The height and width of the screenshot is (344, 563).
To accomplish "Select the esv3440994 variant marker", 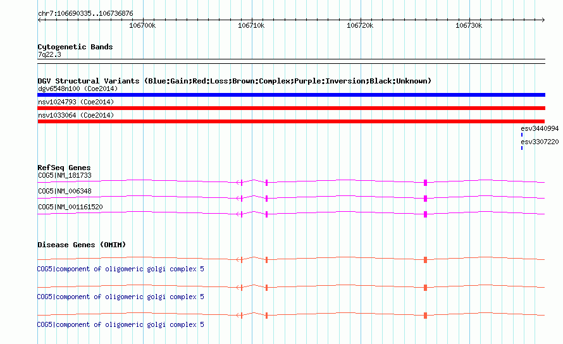I will click(x=522, y=135).
